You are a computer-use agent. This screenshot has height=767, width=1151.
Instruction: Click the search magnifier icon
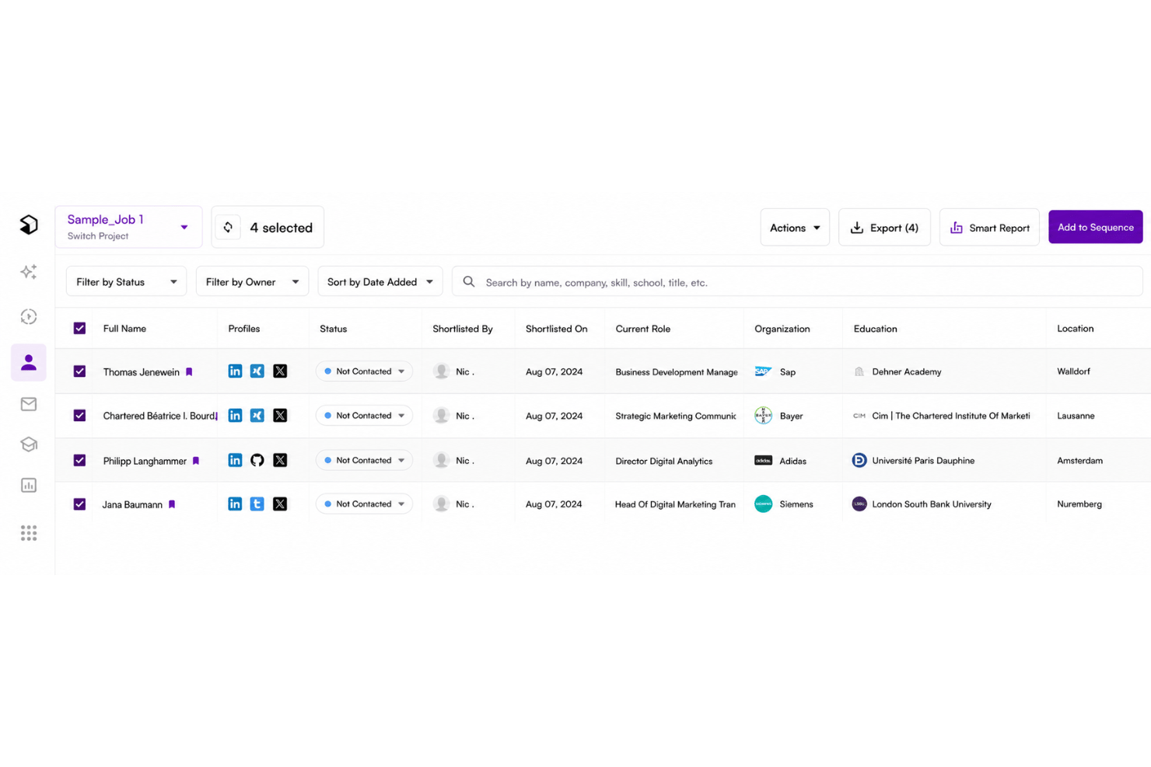(469, 282)
